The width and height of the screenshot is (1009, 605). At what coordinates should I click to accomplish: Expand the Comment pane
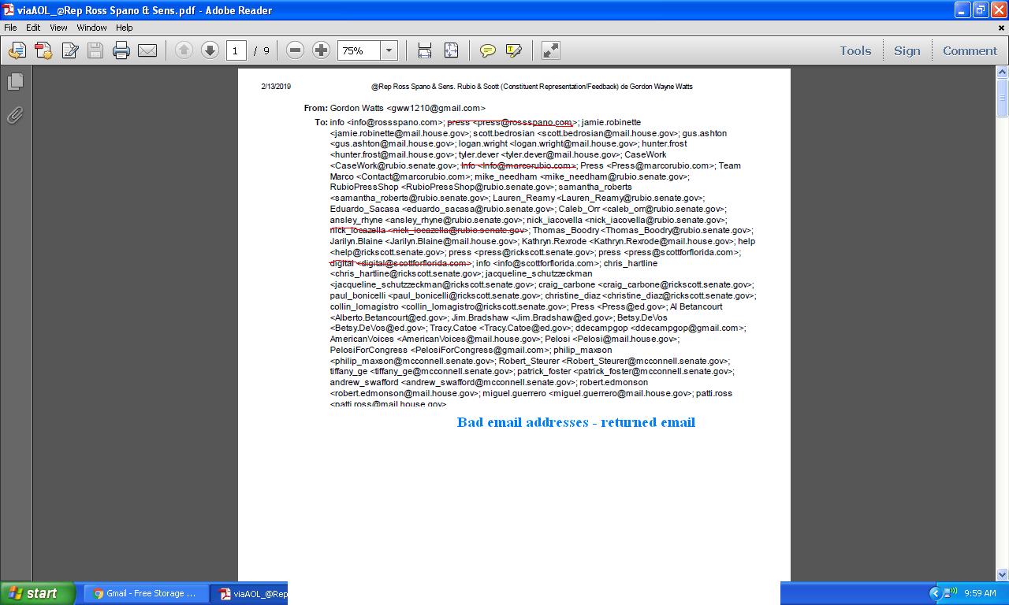[970, 50]
